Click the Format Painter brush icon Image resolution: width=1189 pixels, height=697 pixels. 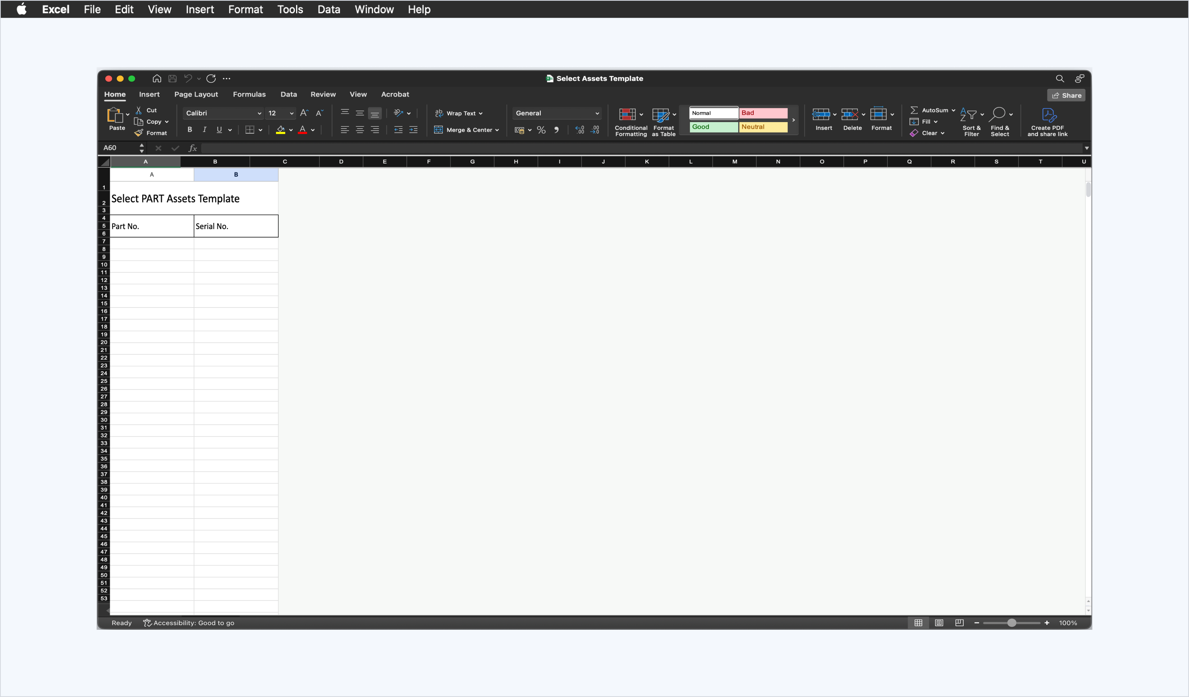[x=139, y=133]
